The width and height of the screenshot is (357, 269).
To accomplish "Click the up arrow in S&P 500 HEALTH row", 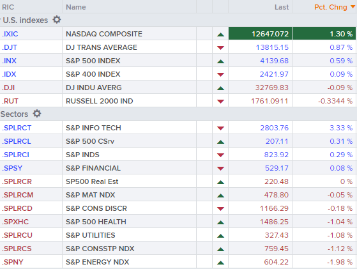I will pyautogui.click(x=220, y=222).
